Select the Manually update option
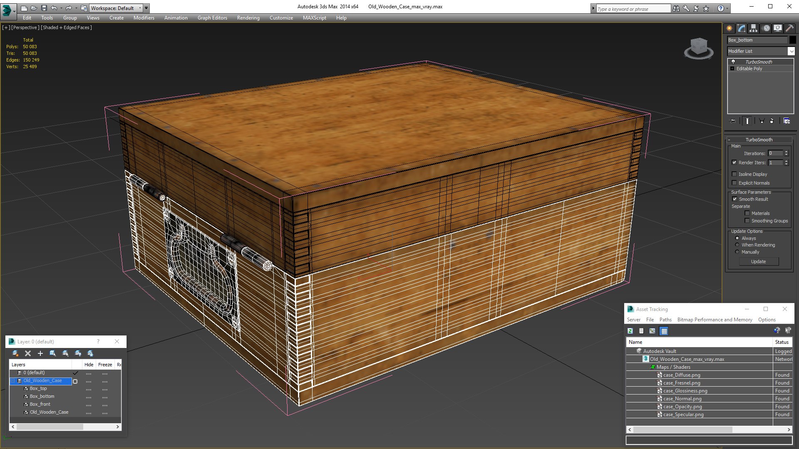Viewport: 799px width, 449px height. [x=737, y=252]
